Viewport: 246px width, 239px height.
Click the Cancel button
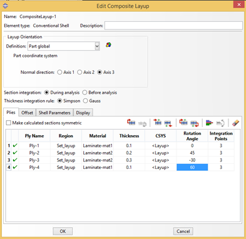[x=183, y=231]
